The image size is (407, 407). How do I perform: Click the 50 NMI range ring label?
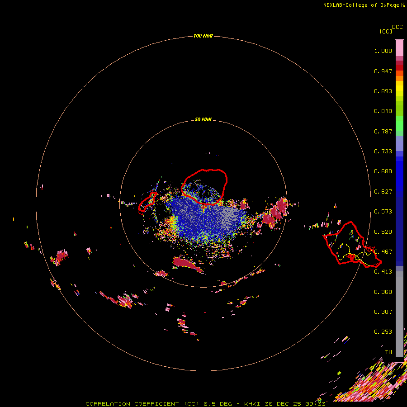coord(203,119)
